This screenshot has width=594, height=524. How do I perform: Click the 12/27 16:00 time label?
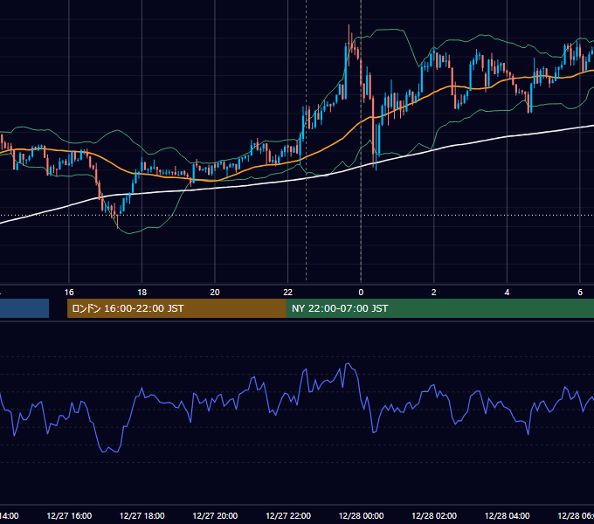click(x=69, y=515)
